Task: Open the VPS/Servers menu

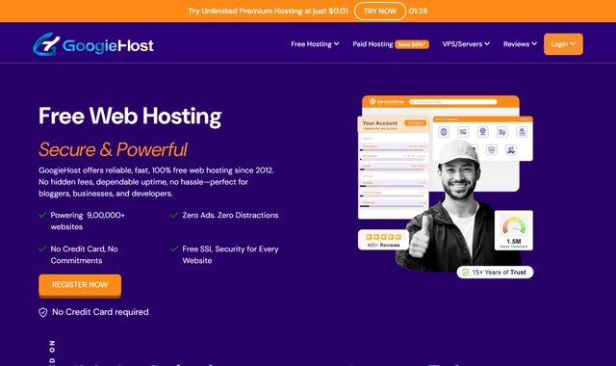Action: click(x=466, y=44)
